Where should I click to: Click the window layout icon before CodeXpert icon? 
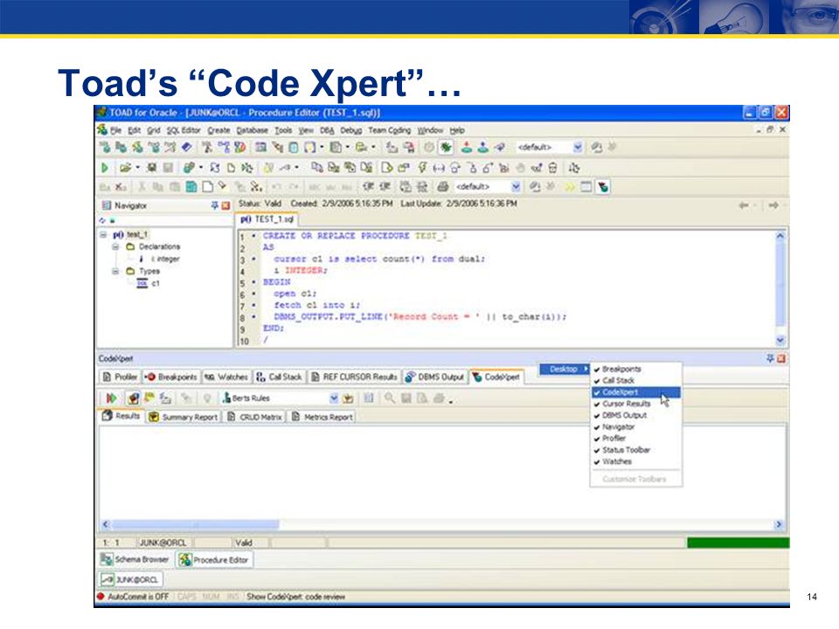[x=586, y=187]
